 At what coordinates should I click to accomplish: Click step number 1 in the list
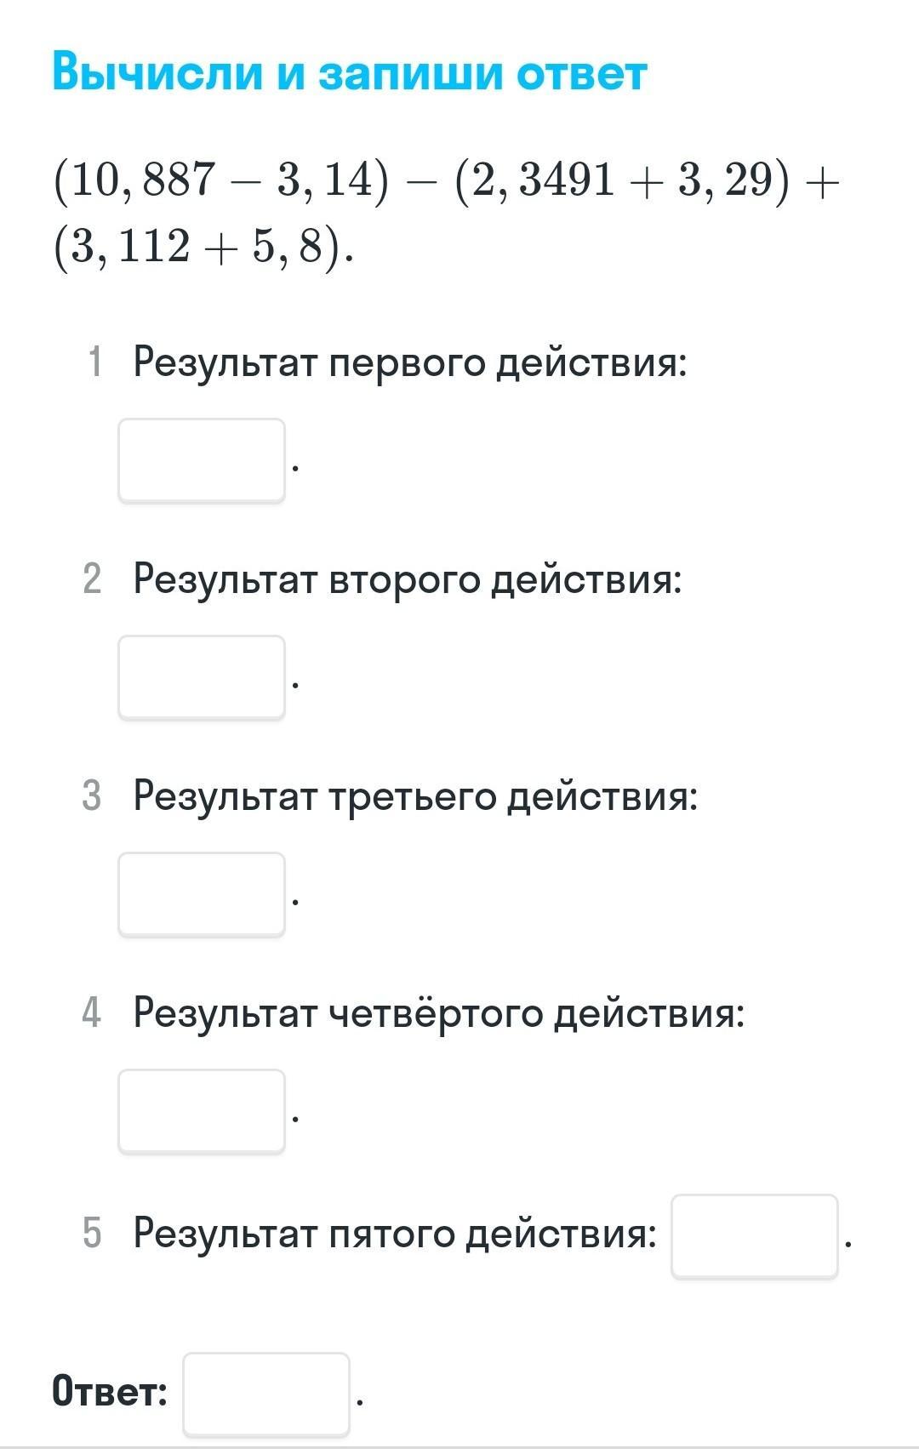point(94,362)
